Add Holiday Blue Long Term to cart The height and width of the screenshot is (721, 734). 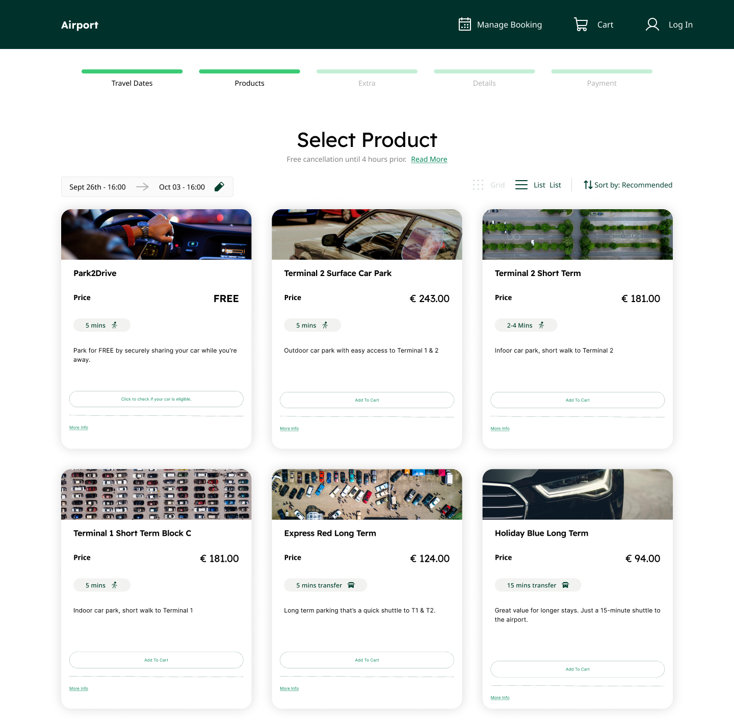(x=577, y=669)
